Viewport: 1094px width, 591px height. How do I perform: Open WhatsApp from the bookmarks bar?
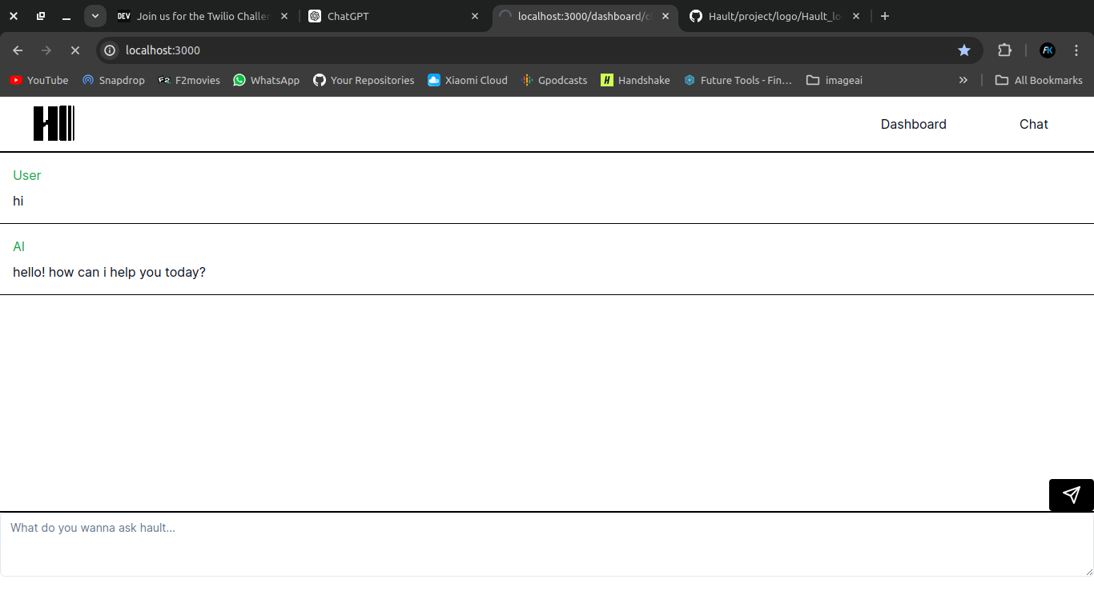point(266,80)
